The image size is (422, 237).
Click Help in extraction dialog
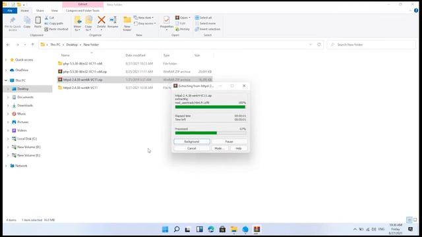[x=239, y=148]
